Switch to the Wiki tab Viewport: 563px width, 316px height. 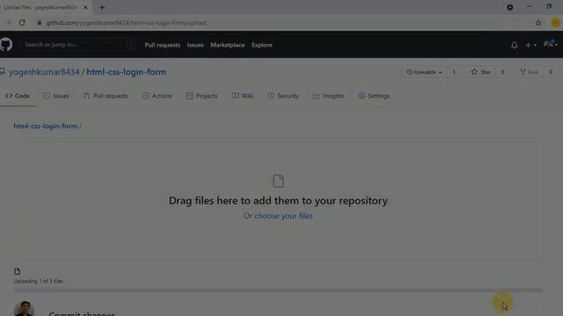point(243,96)
